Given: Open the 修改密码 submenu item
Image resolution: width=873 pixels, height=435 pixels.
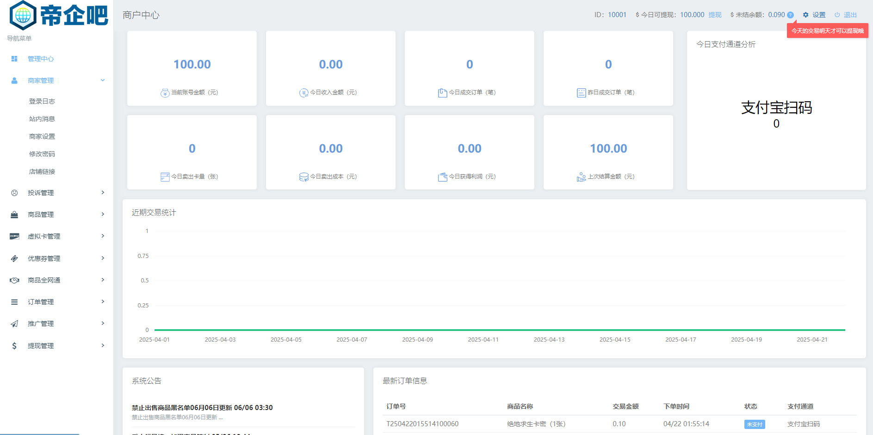Looking at the screenshot, I should pyautogui.click(x=42, y=154).
